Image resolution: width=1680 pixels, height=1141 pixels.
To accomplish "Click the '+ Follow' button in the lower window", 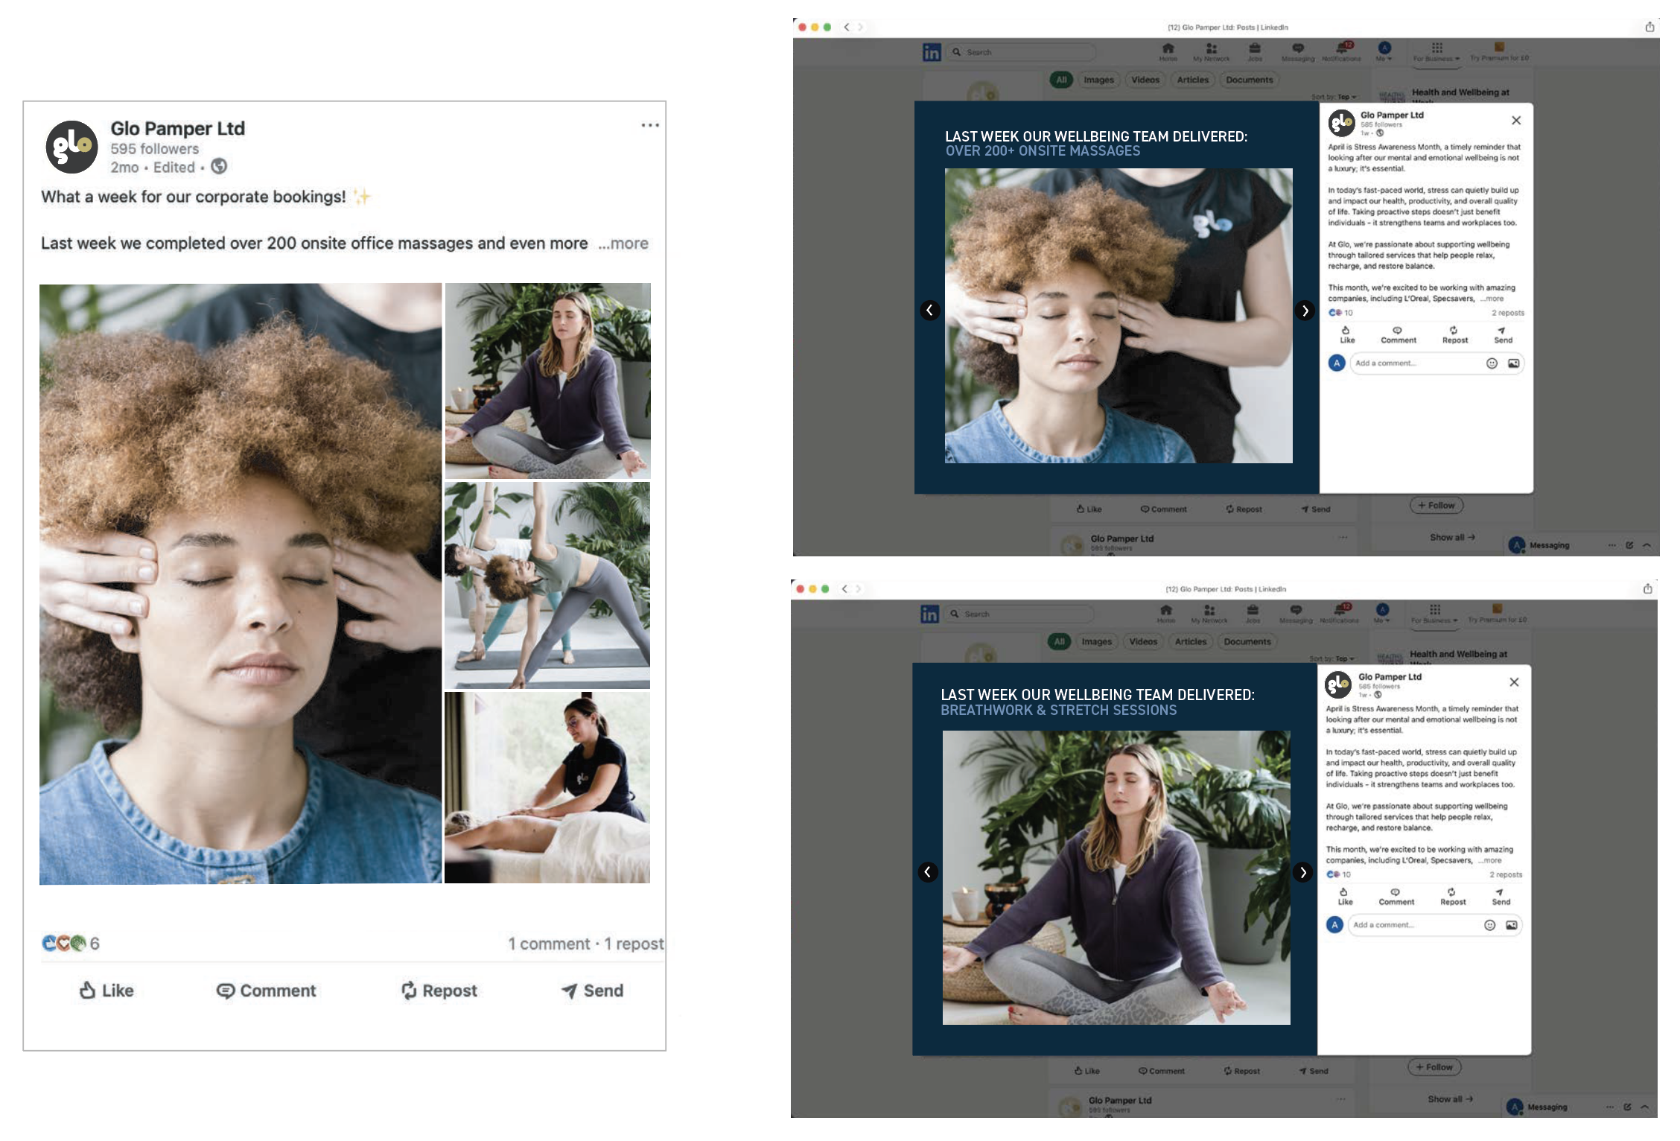I will (1434, 1067).
